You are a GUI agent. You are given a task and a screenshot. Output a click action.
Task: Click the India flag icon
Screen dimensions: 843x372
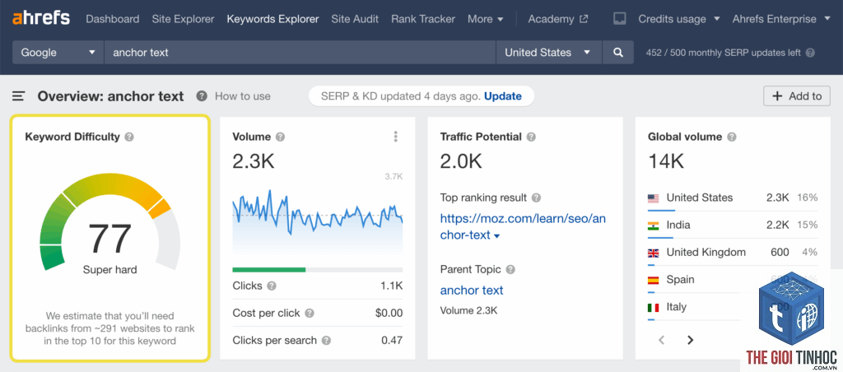point(653,226)
